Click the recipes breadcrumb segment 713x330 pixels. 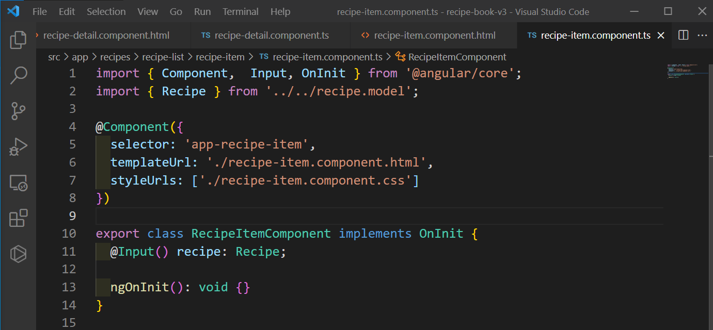click(x=115, y=57)
